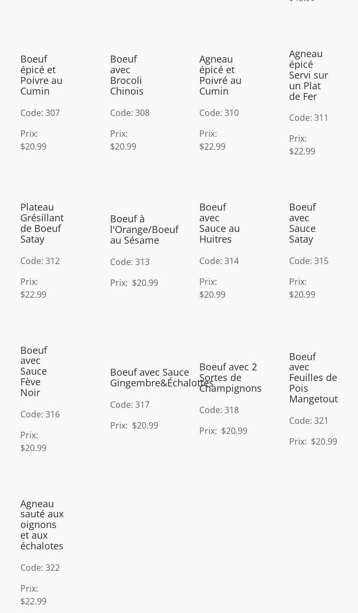
Task: Click the Code: 322 label
Action: pos(40,568)
